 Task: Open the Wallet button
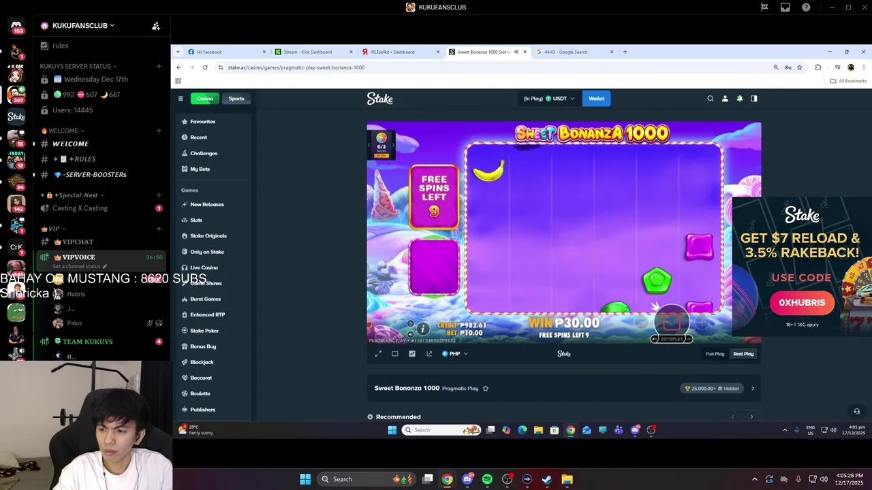coord(597,99)
